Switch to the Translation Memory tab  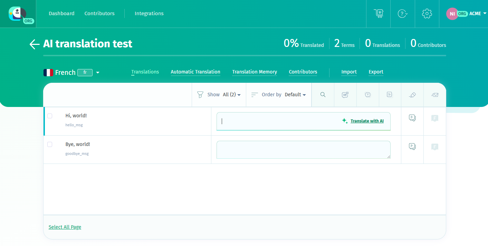pyautogui.click(x=255, y=72)
